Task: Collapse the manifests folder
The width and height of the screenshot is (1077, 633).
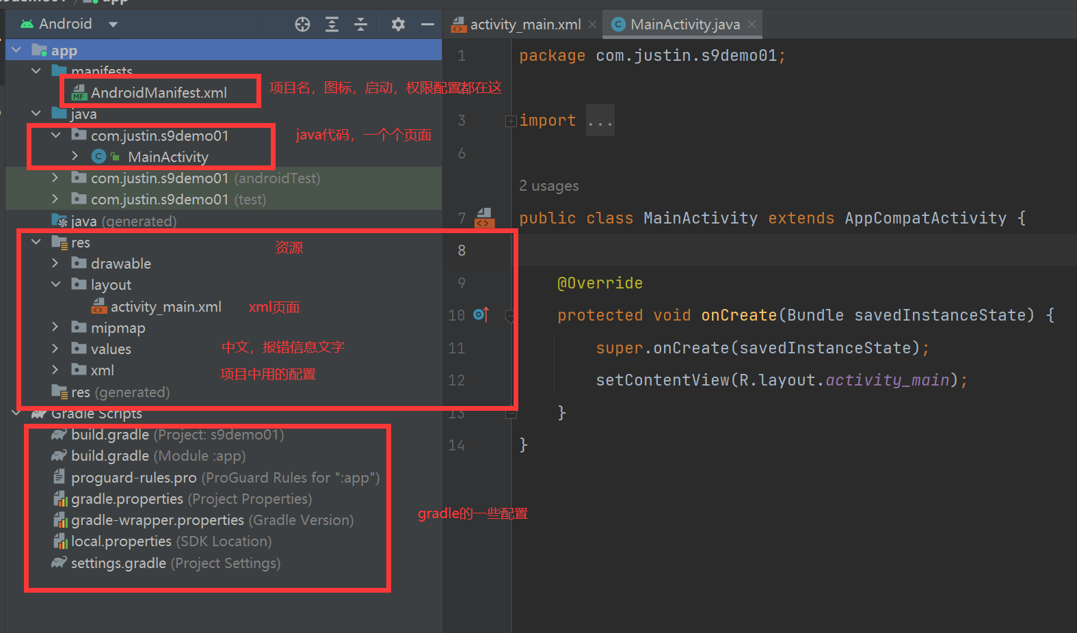Action: (x=36, y=71)
